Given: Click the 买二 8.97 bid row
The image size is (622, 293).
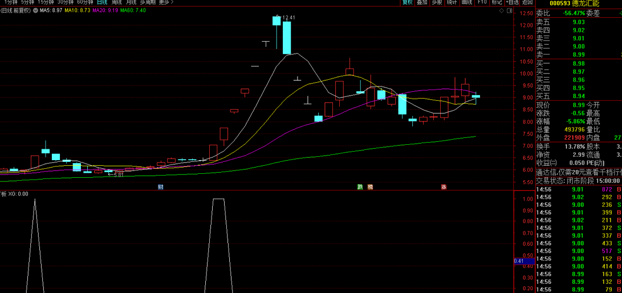Looking at the screenshot, I should (x=579, y=72).
